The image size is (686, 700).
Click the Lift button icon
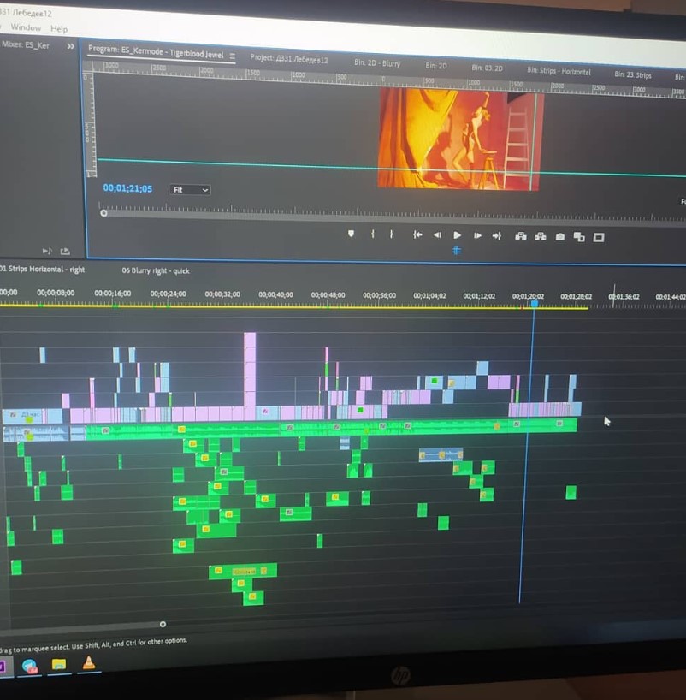pyautogui.click(x=520, y=236)
